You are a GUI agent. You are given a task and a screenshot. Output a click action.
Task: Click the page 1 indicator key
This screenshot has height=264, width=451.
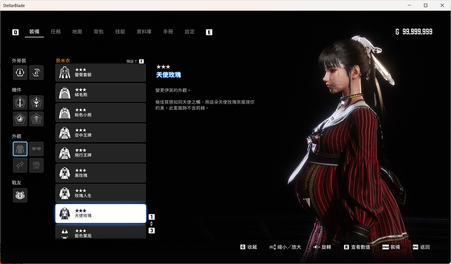point(152,217)
